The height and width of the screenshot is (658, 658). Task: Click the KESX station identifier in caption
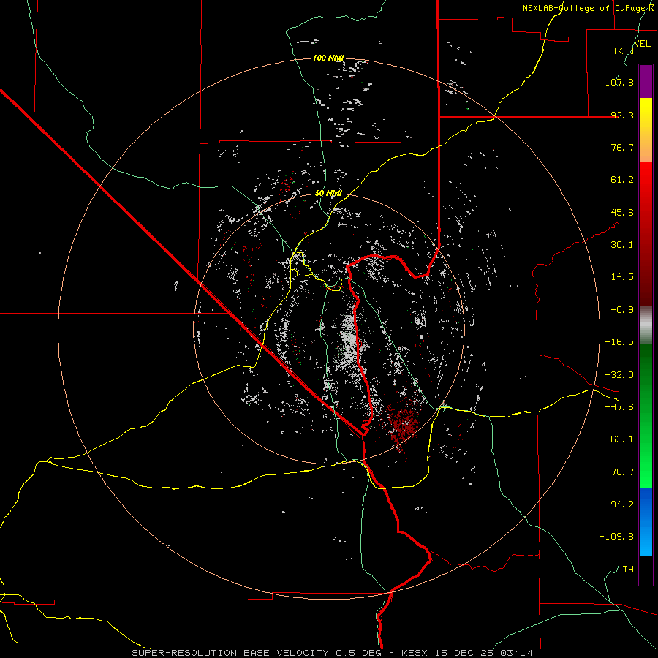coord(414,653)
